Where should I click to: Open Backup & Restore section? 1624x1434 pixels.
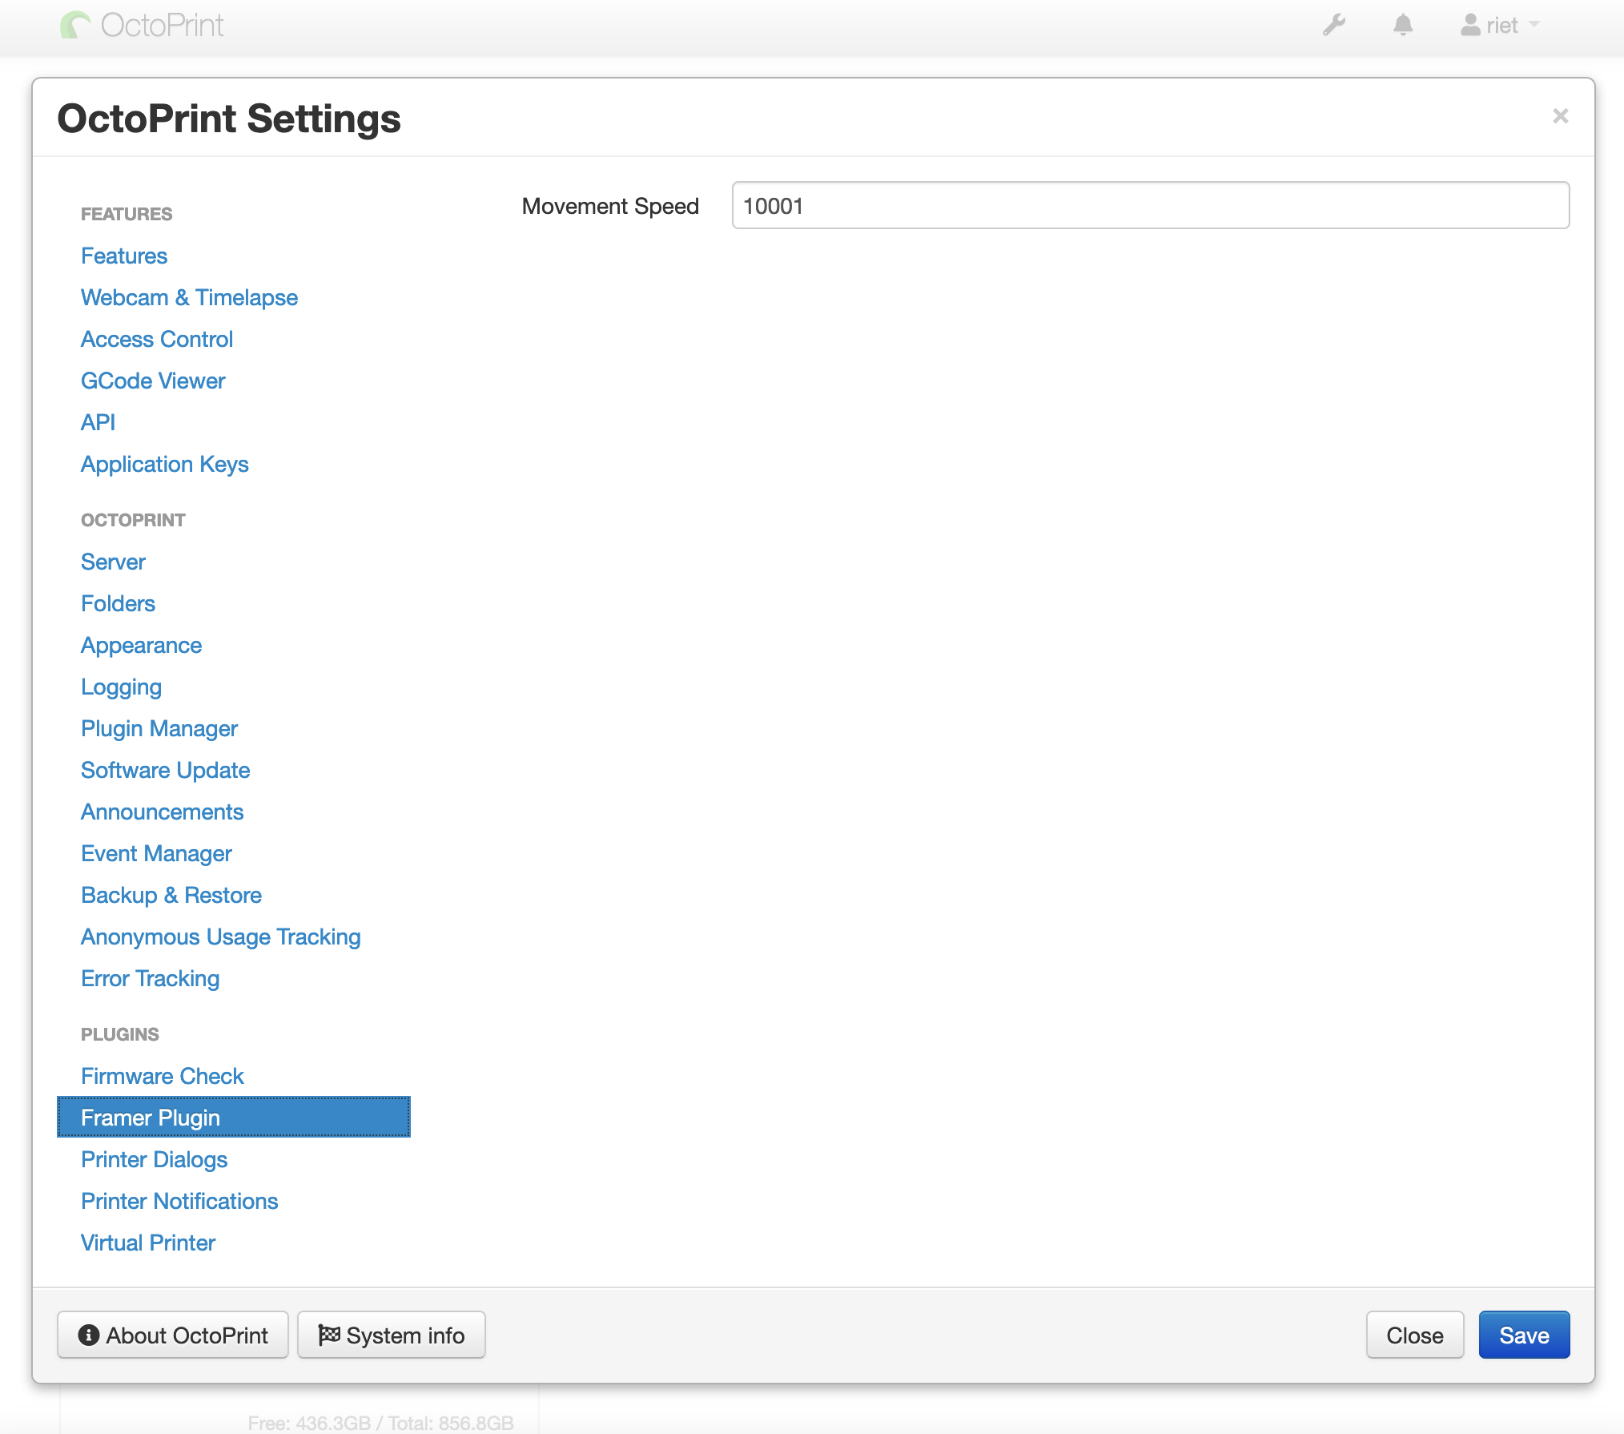click(x=171, y=895)
